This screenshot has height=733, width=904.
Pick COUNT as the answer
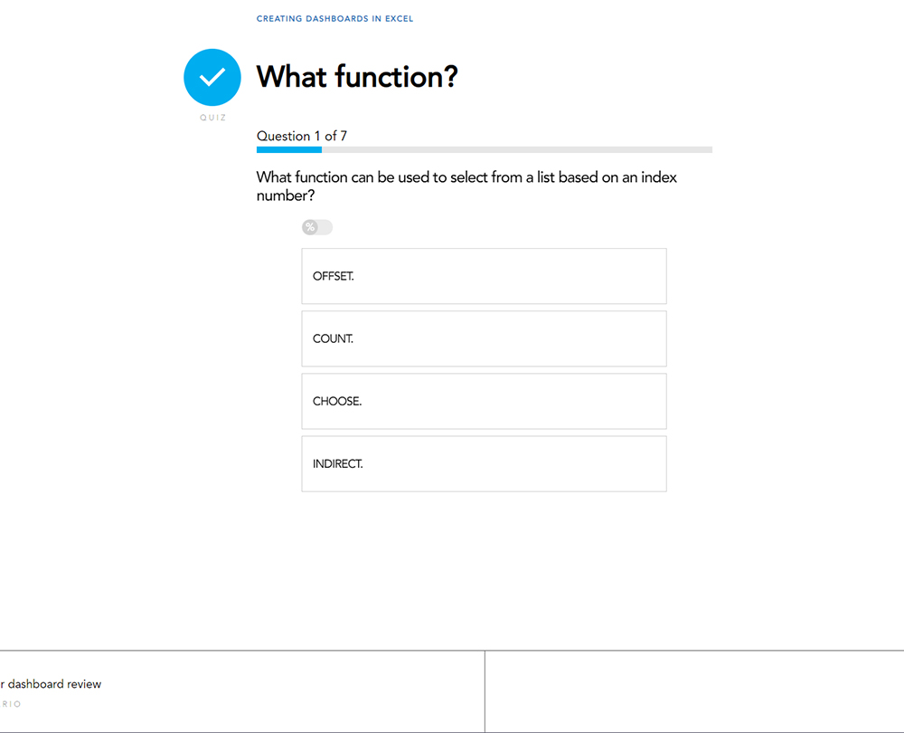pos(484,338)
